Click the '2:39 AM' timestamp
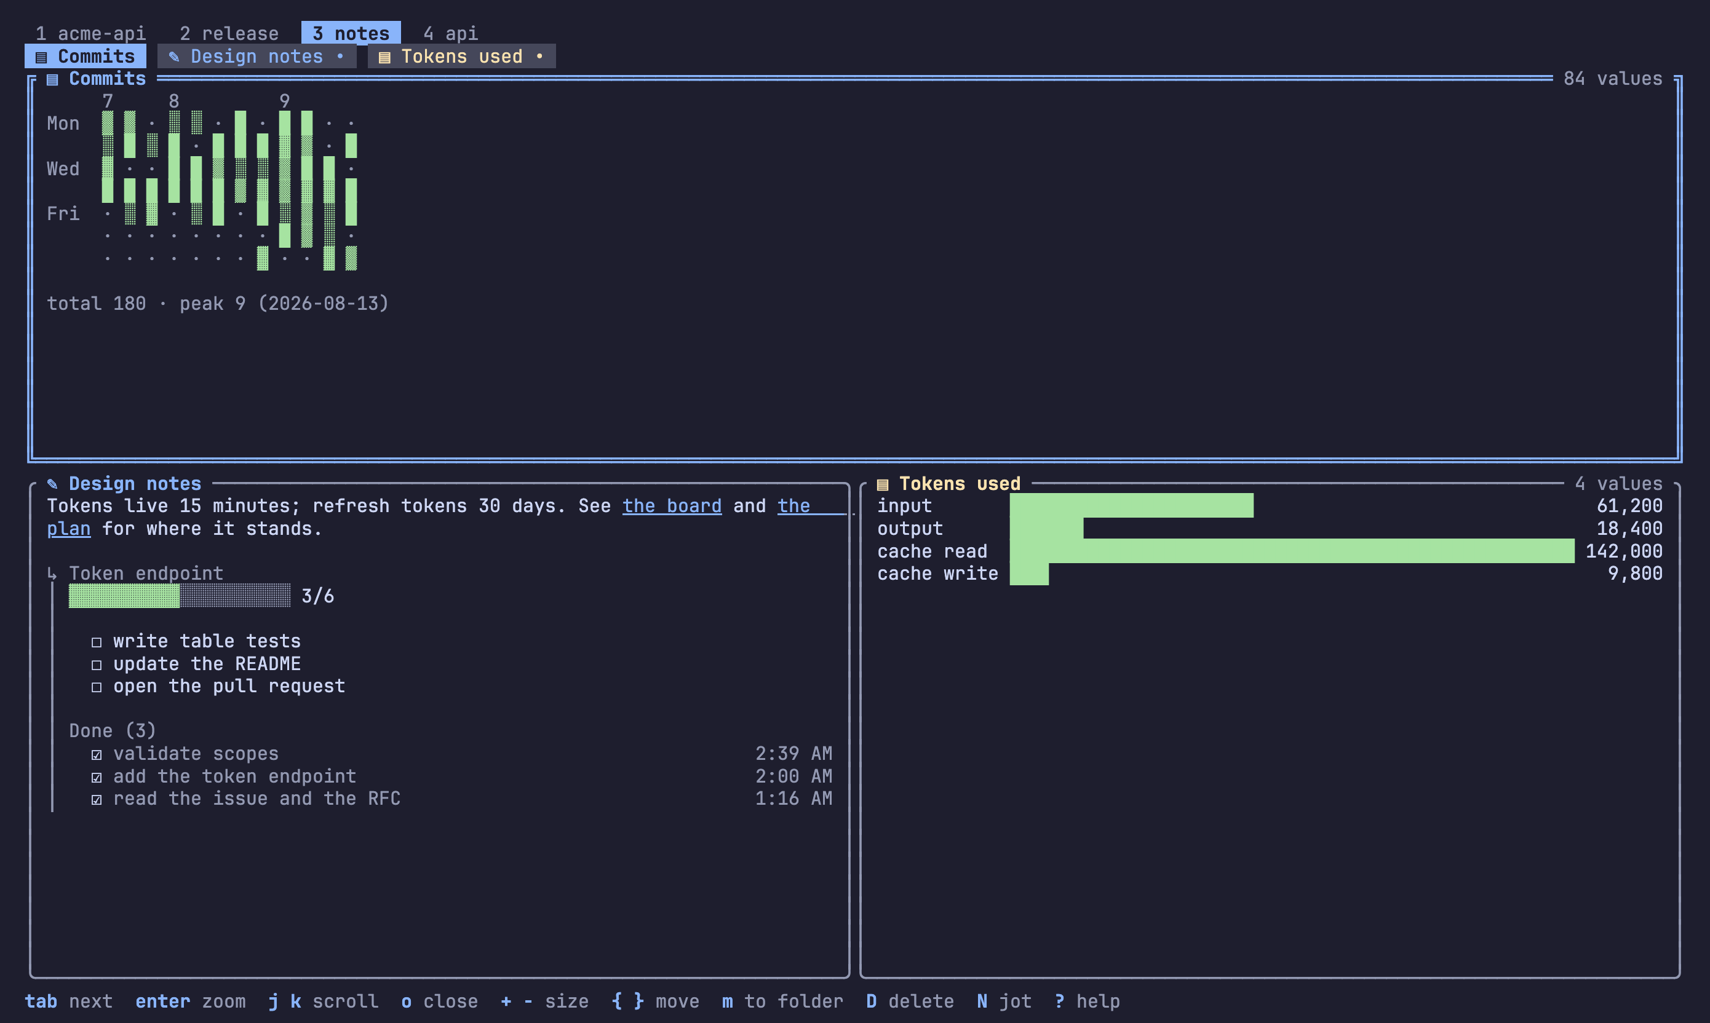This screenshot has height=1023, width=1710. click(793, 754)
